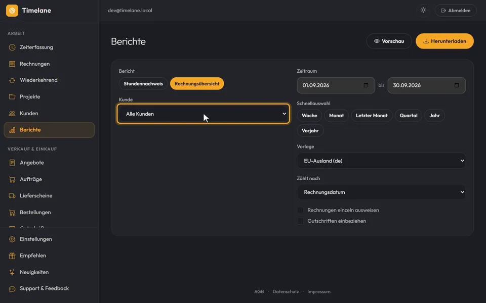Click the Vorschau preview button
The height and width of the screenshot is (303, 486).
pos(389,41)
